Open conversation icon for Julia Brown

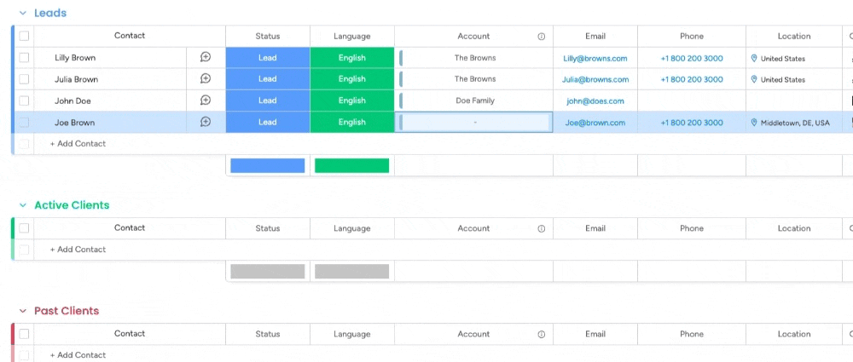pos(206,79)
